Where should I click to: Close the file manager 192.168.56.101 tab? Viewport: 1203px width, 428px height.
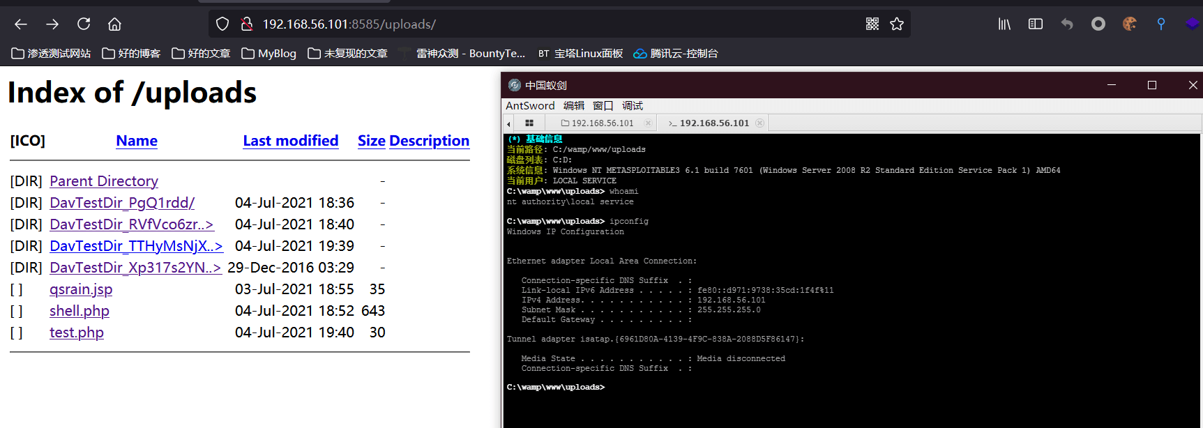pyautogui.click(x=648, y=123)
